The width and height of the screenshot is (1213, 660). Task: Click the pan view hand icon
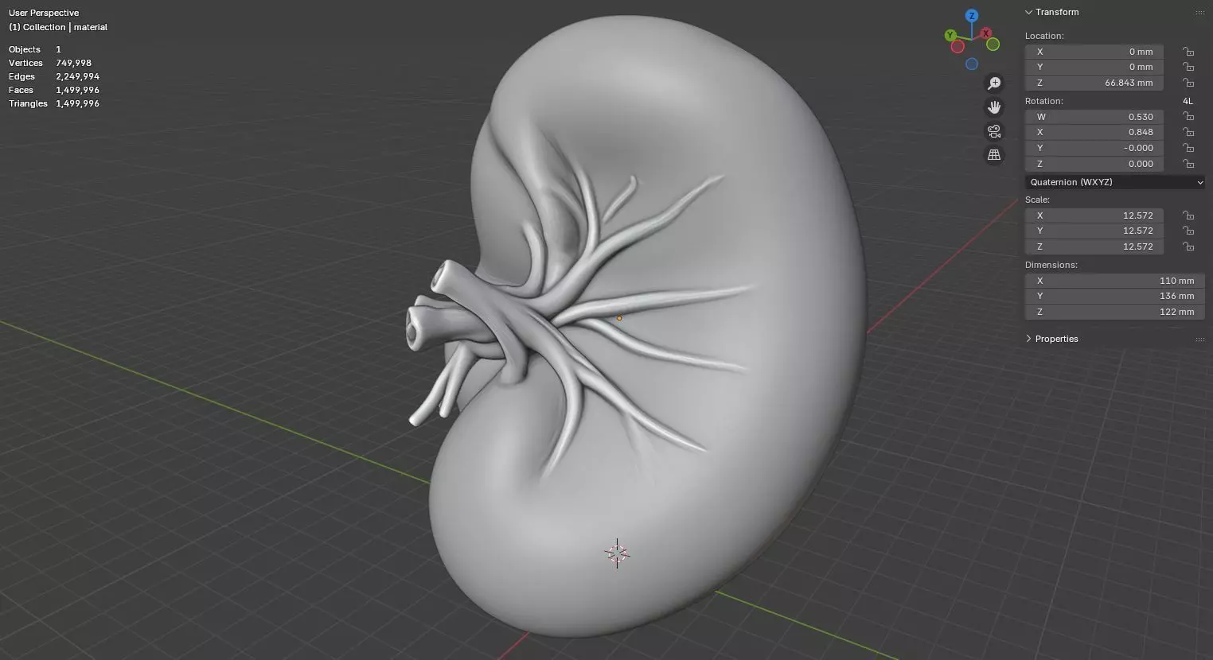point(994,107)
